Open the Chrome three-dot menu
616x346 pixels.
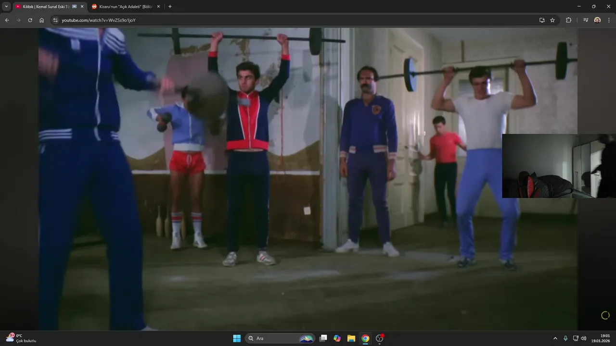609,20
